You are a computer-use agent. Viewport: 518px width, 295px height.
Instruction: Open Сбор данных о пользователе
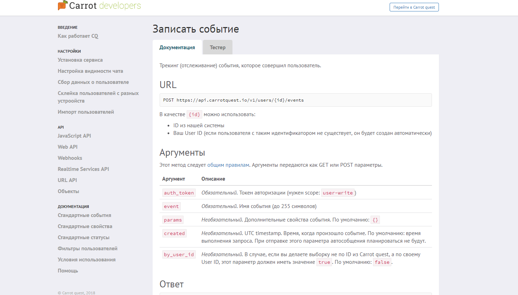click(93, 82)
